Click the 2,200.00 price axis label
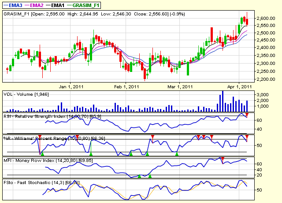Viewport: 282px width, 203px height. [266, 79]
